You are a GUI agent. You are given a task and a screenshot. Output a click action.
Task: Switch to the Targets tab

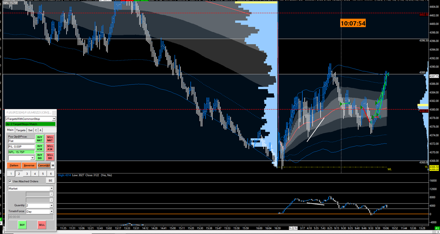coord(22,130)
